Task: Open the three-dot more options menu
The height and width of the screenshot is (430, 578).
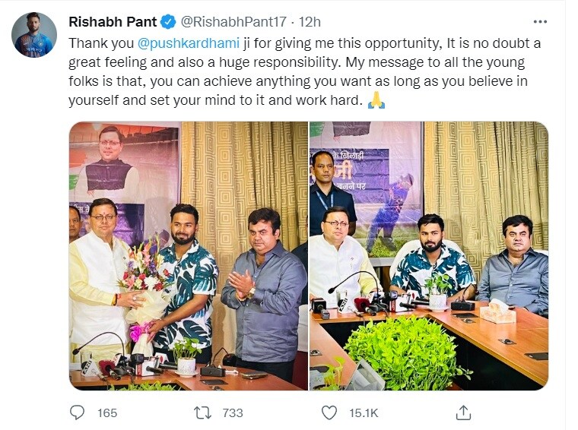Action: [x=540, y=22]
